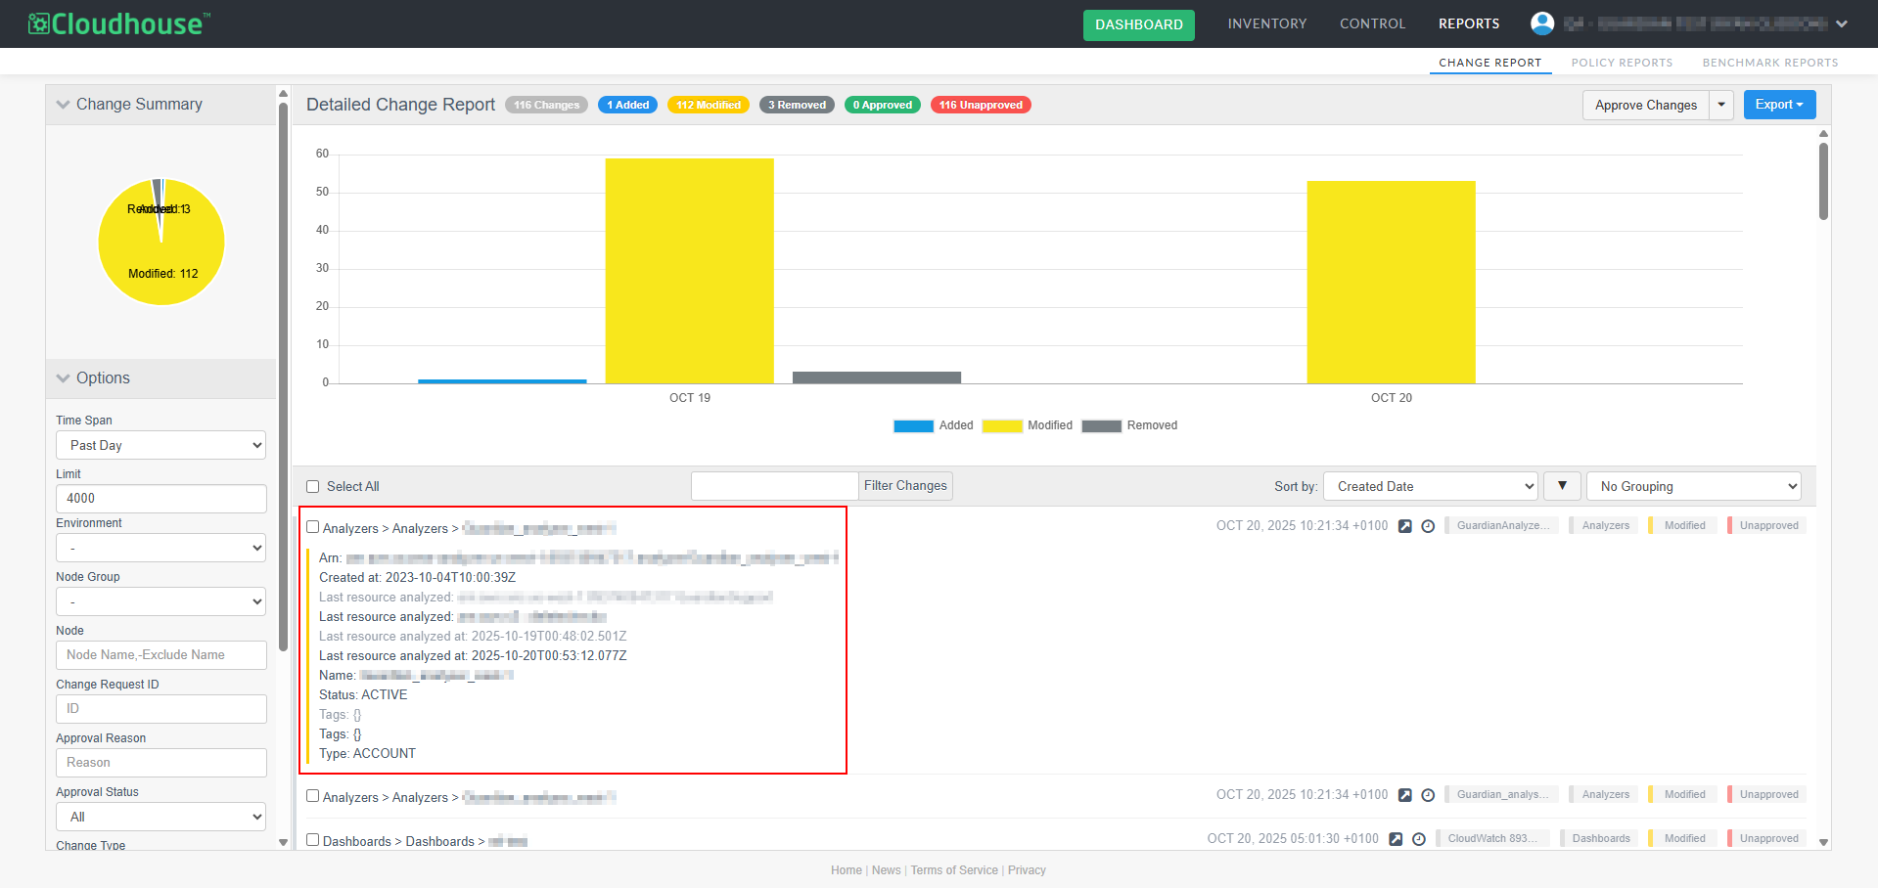The height and width of the screenshot is (888, 1878).
Task: Expand the No Grouping dropdown
Action: point(1693,486)
